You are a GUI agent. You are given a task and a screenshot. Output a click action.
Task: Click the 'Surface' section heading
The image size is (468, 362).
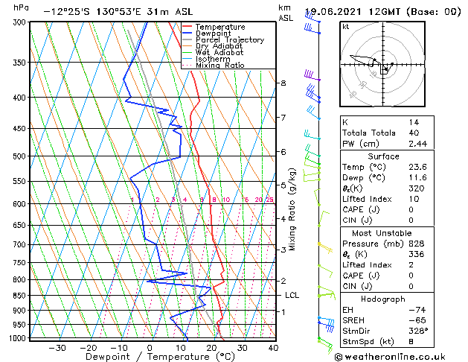click(x=383, y=156)
